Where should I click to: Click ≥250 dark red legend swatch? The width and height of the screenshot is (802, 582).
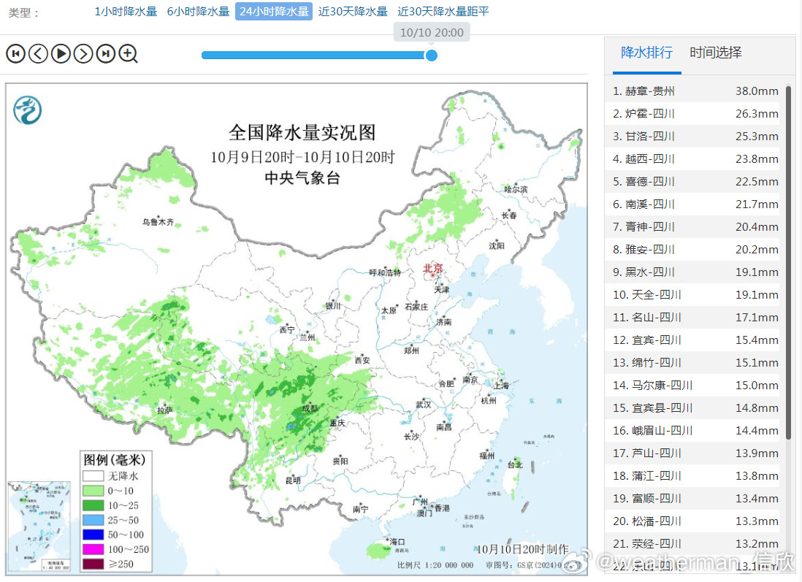tap(93, 564)
